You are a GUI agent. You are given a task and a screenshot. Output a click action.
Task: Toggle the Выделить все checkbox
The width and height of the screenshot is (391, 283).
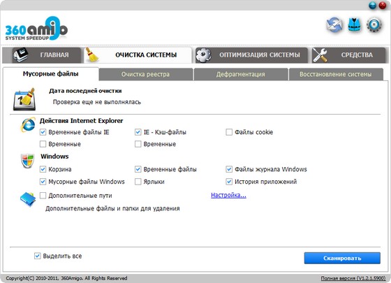pyautogui.click(x=38, y=256)
